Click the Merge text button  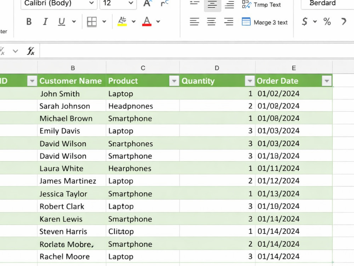coord(264,22)
